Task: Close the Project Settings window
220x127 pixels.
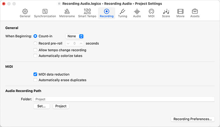Action: click(x=4, y=3)
